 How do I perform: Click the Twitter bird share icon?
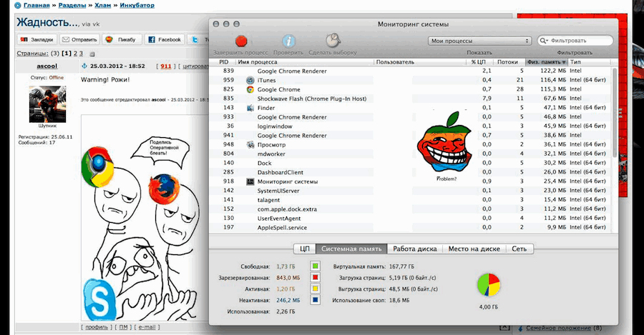pyautogui.click(x=195, y=39)
